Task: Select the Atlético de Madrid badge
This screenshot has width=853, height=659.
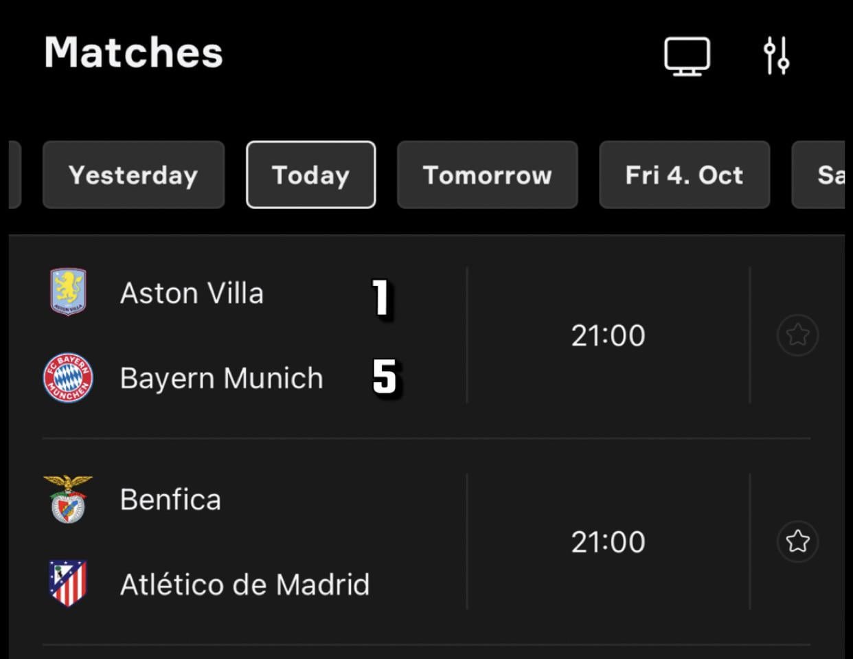Action: pyautogui.click(x=68, y=584)
